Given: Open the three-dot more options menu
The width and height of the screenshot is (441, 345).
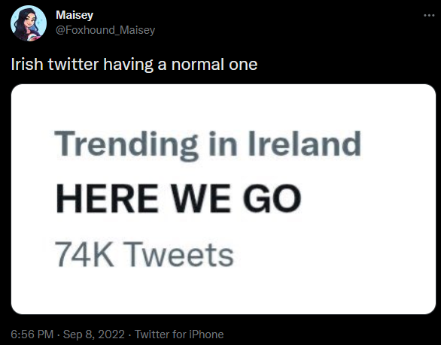Looking at the screenshot, I should 429,16.
